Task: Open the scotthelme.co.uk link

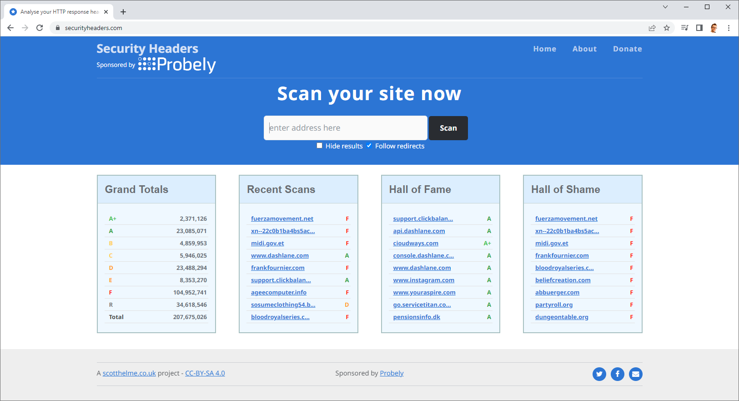Action: pyautogui.click(x=129, y=373)
